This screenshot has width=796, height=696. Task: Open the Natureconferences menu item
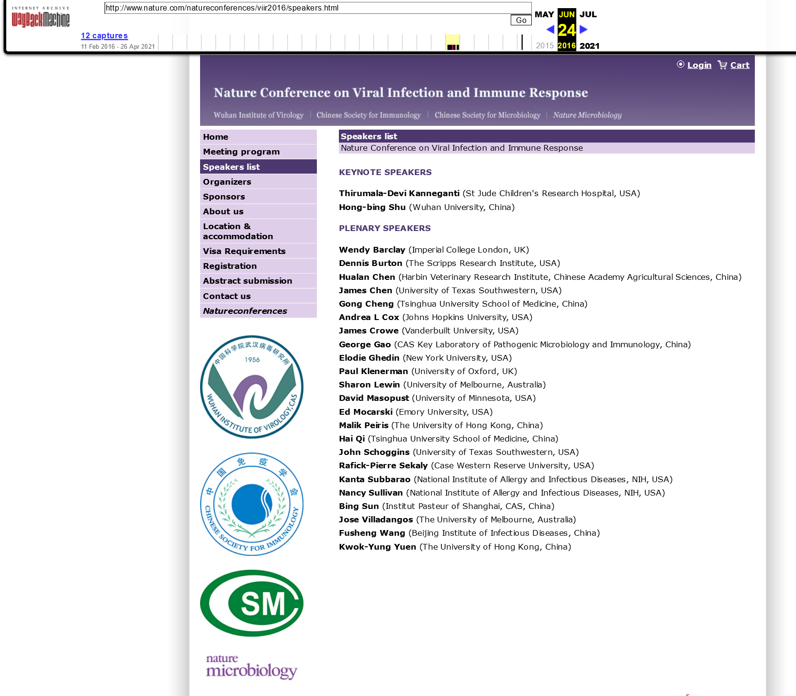click(x=258, y=310)
